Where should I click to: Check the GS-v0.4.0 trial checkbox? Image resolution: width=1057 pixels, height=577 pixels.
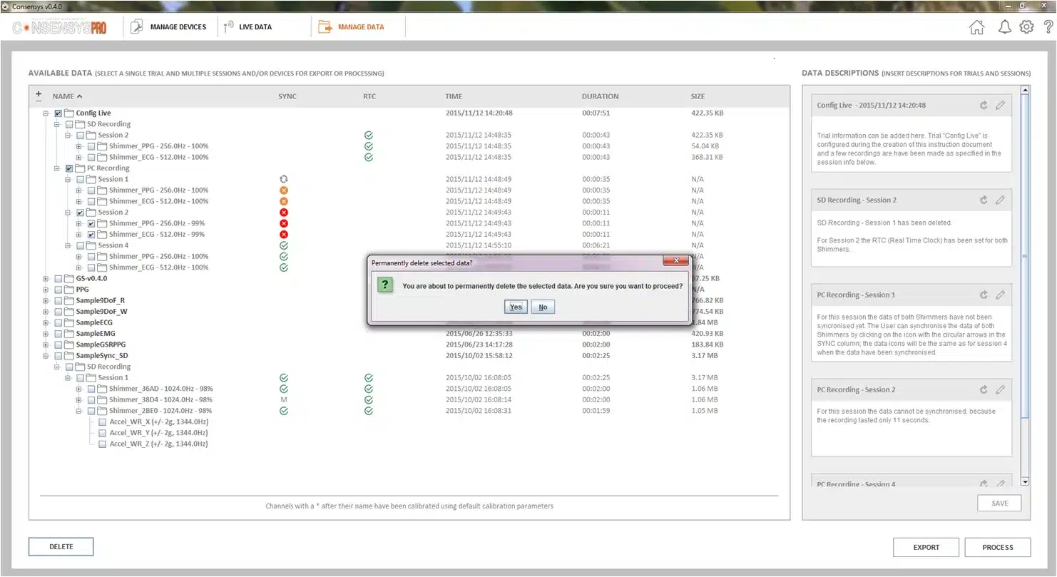58,278
